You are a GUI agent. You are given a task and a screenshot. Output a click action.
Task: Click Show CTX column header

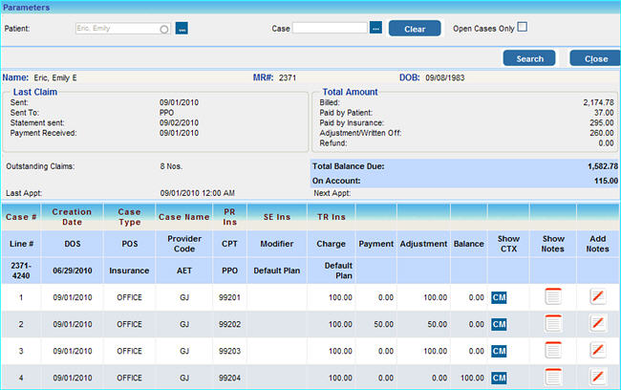pyautogui.click(x=508, y=244)
